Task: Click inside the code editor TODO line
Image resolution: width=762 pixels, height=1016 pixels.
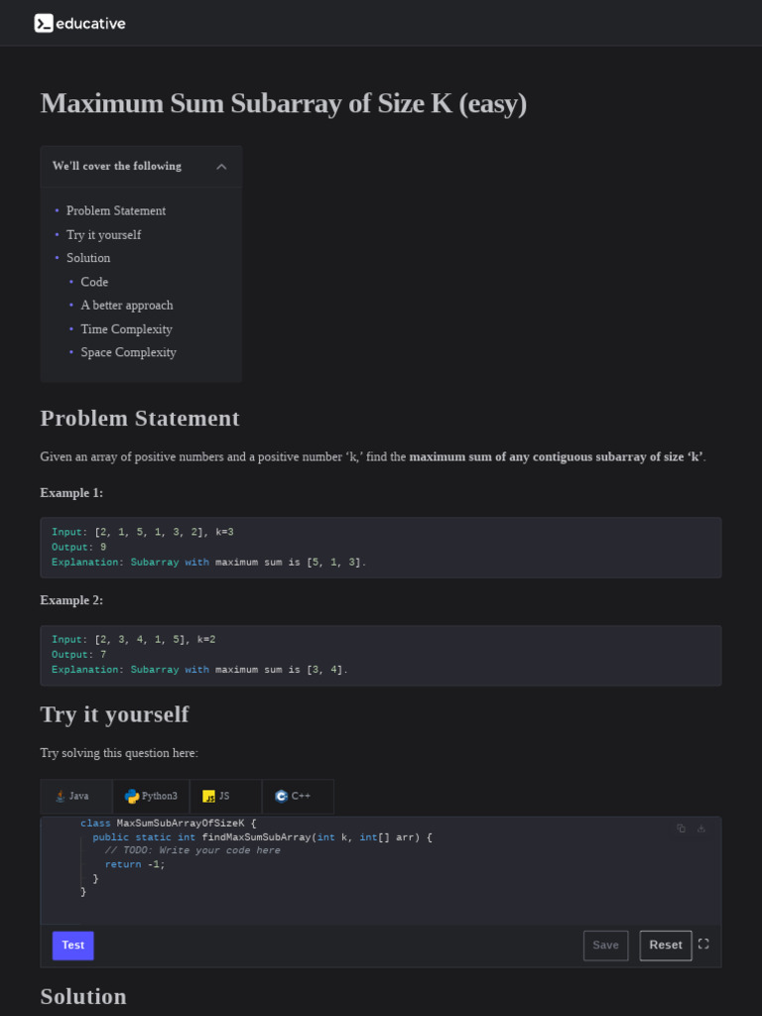Action: (192, 850)
